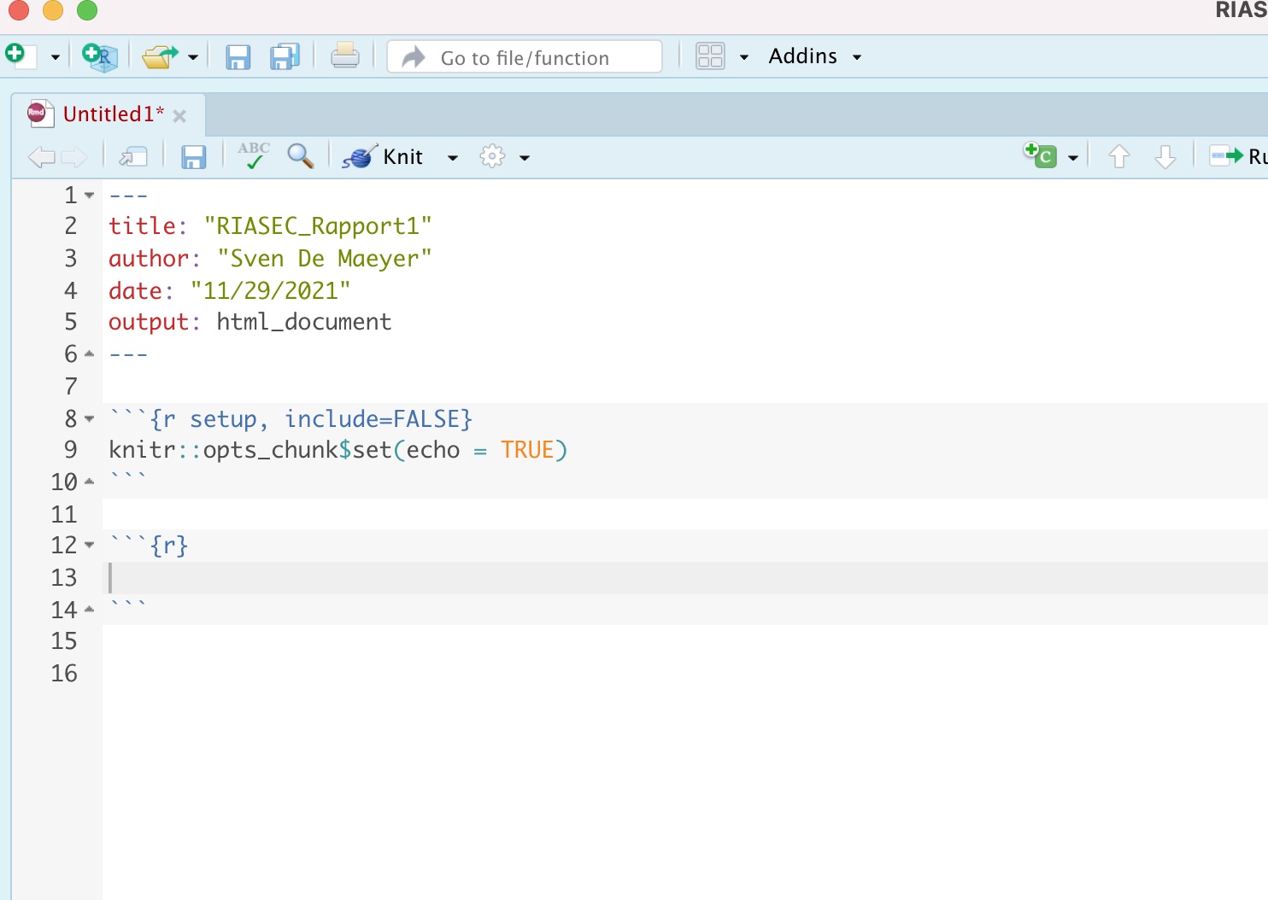Place cursor on empty line 13
This screenshot has height=900, width=1268.
pyautogui.click(x=685, y=578)
